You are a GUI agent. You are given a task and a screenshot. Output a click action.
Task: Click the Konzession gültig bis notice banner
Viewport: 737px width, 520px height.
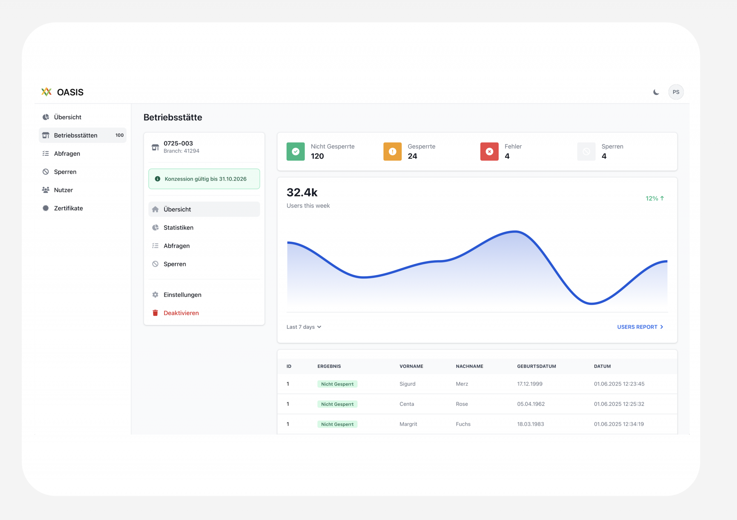204,179
